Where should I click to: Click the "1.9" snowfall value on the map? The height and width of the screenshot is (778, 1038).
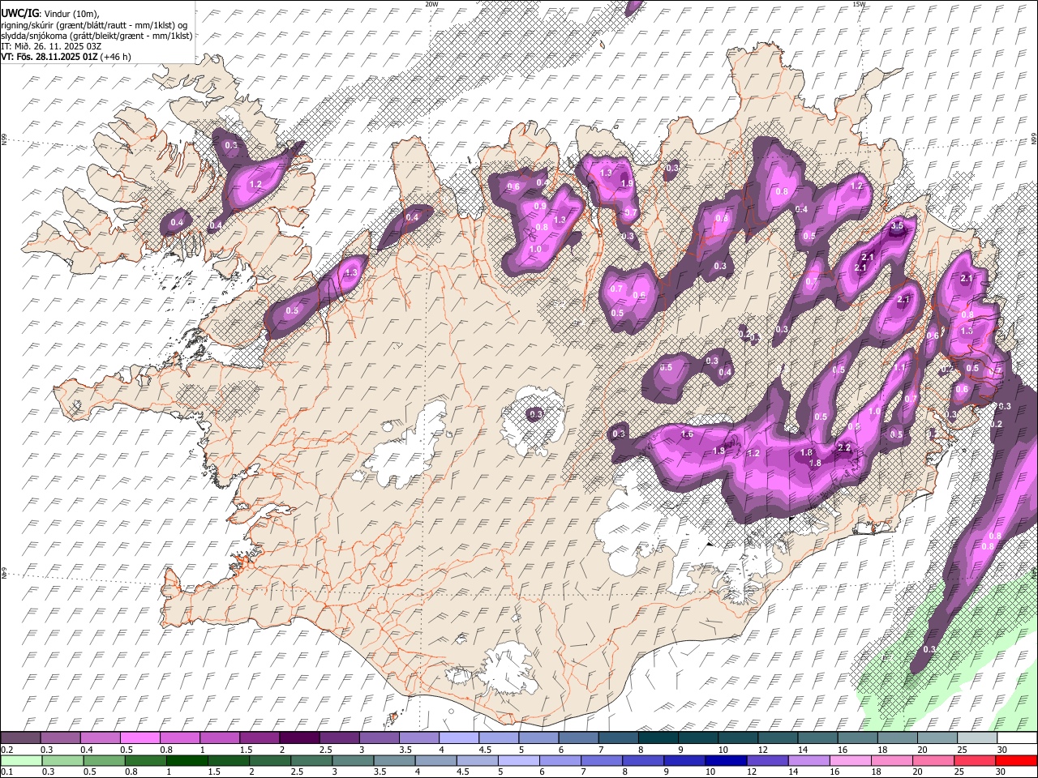point(626,183)
